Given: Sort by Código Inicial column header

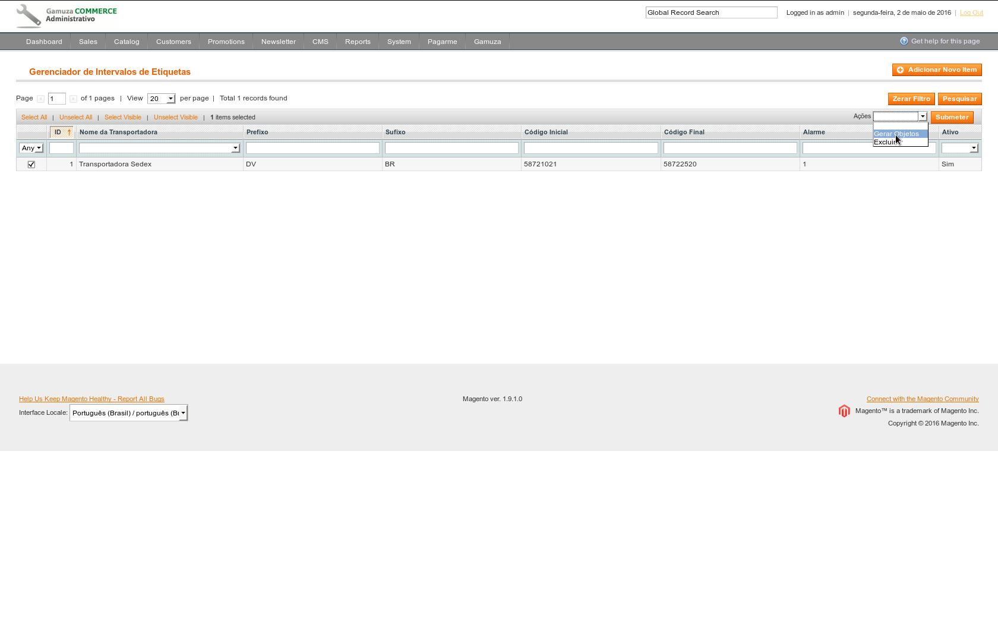Looking at the screenshot, I should pos(546,133).
